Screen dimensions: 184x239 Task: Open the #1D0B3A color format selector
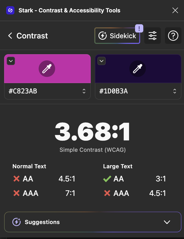click(175, 91)
